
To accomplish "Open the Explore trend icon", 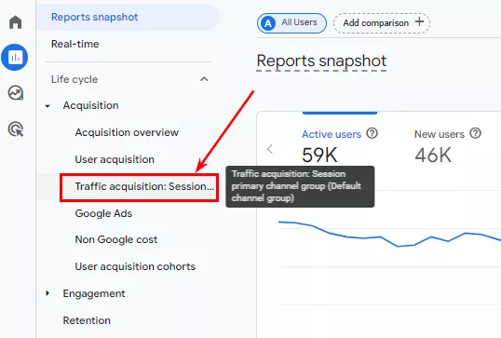I will (15, 93).
